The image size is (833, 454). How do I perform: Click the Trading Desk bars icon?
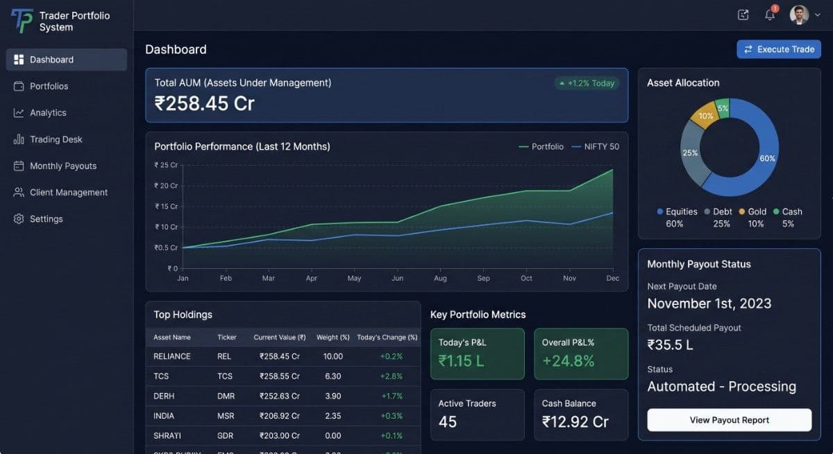tap(19, 139)
